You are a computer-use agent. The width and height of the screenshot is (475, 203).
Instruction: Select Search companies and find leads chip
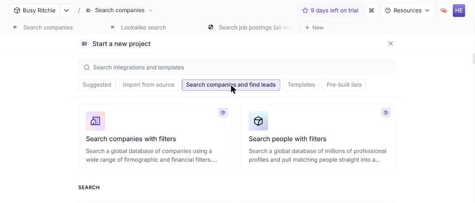pyautogui.click(x=231, y=85)
